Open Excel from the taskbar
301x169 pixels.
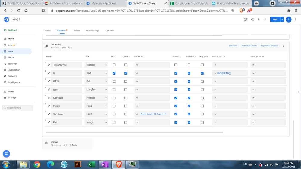pyautogui.click(x=91, y=164)
